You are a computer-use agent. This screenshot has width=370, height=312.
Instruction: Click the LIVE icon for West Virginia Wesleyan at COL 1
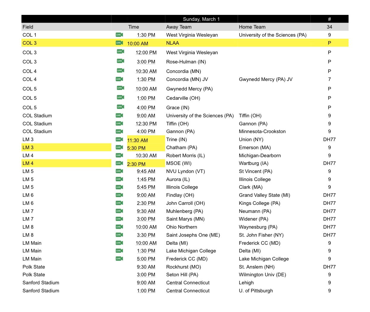[x=119, y=35]
